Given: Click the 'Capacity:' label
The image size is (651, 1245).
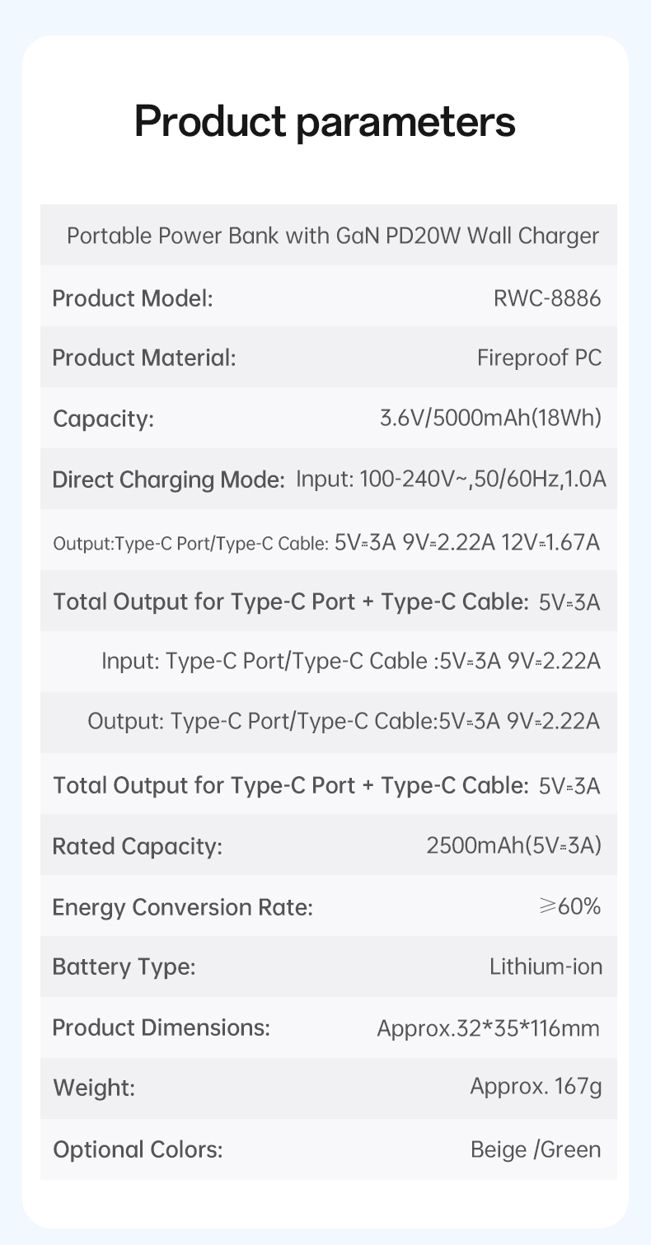Looking at the screenshot, I should (x=104, y=419).
